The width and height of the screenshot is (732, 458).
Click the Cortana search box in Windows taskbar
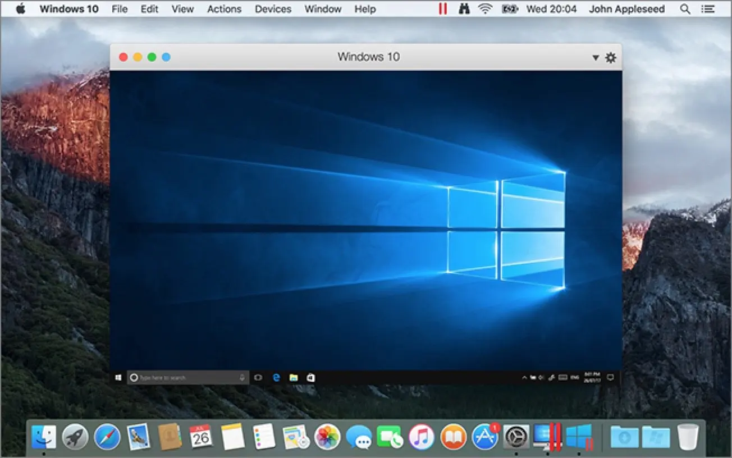[188, 378]
